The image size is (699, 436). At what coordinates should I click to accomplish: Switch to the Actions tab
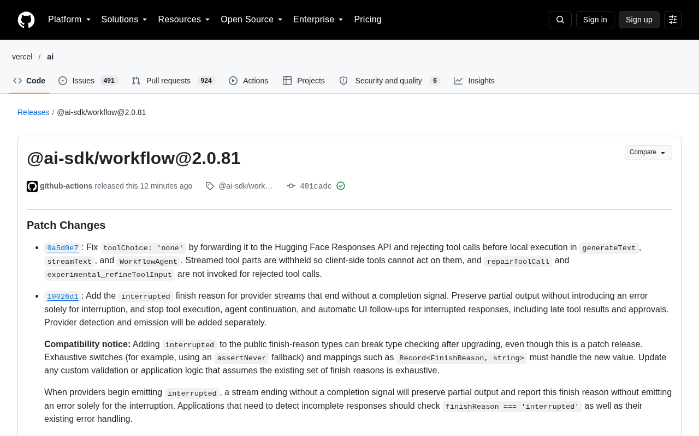(248, 81)
